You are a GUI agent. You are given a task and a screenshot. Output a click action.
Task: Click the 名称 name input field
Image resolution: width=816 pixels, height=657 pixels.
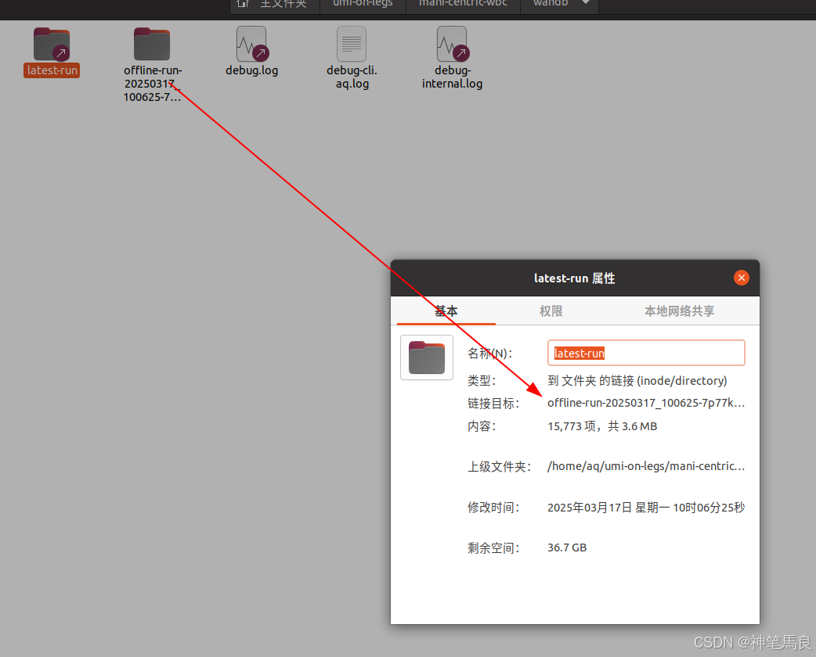coord(645,353)
